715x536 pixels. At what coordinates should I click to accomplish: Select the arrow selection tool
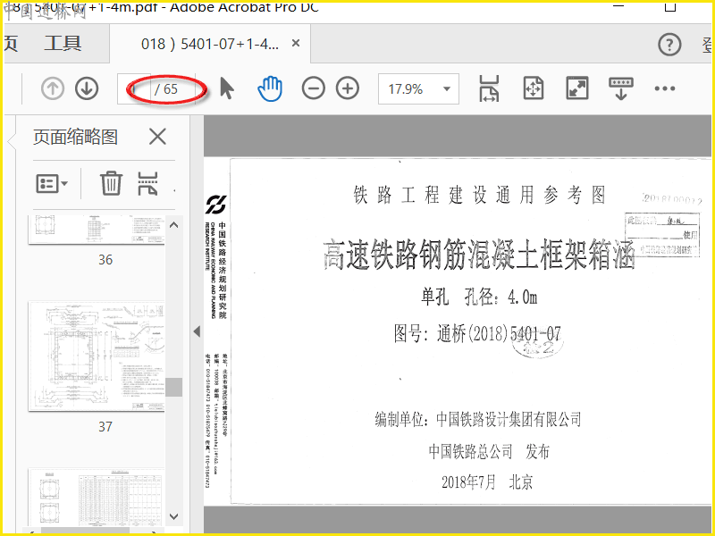click(x=227, y=88)
